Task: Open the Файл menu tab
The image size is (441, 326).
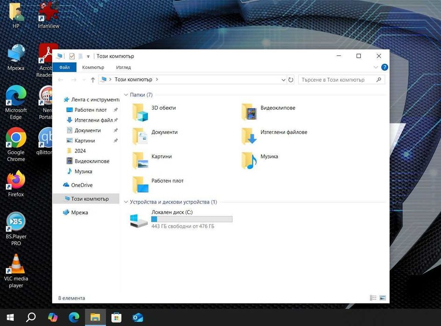Action: pos(64,68)
